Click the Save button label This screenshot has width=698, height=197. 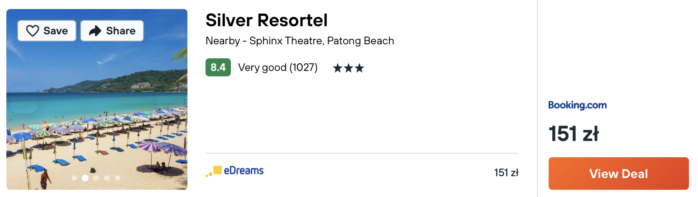coord(56,31)
